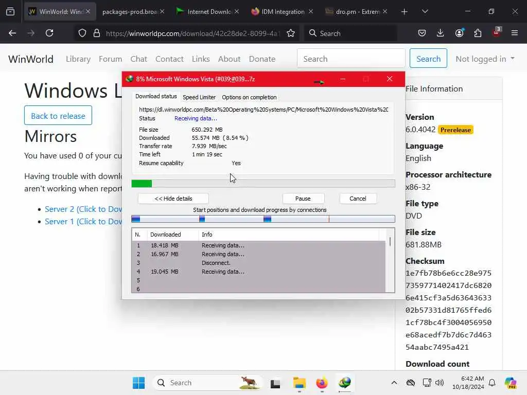This screenshot has width=527, height=395.
Task: Click Firefox taskbar icon
Action: [322, 383]
